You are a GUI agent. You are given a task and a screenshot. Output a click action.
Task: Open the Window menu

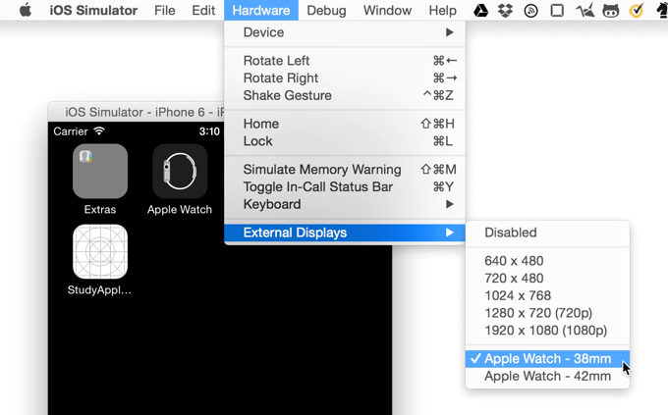(387, 10)
